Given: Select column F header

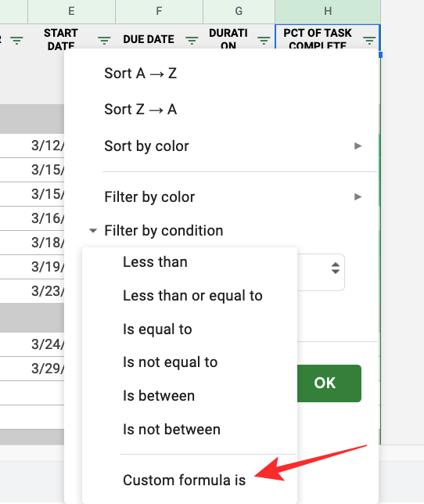Looking at the screenshot, I should (x=159, y=11).
